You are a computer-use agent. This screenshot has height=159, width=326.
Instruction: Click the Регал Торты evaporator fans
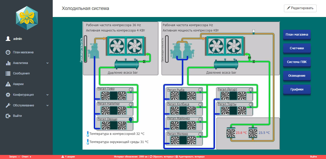tap(233, 110)
